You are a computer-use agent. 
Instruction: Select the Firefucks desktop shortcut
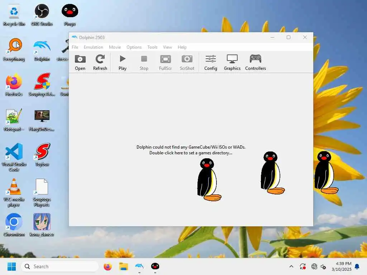(14, 85)
